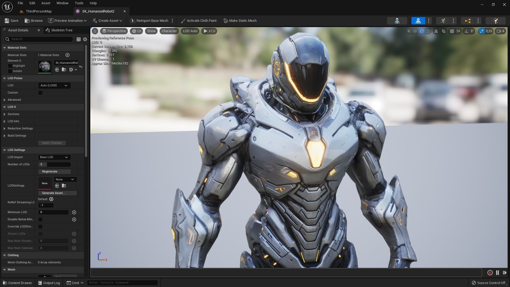Expand Reduction Settings
The width and height of the screenshot is (510, 287).
[5, 128]
